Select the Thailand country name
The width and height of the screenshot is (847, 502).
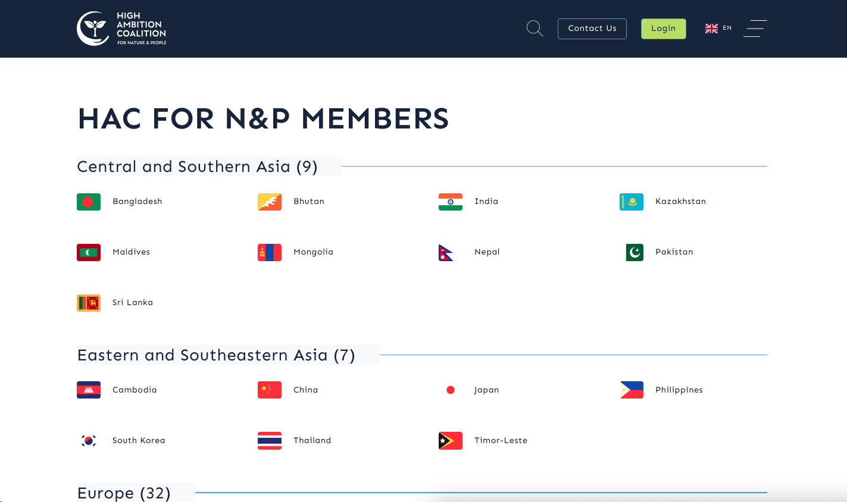click(x=312, y=441)
